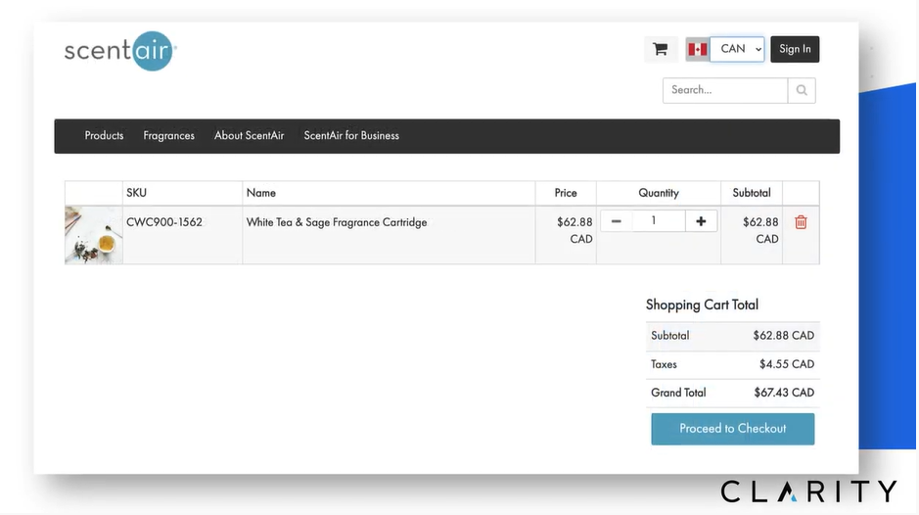This screenshot has width=919, height=515.
Task: Decrease quantity with the minus button
Action: pos(616,221)
